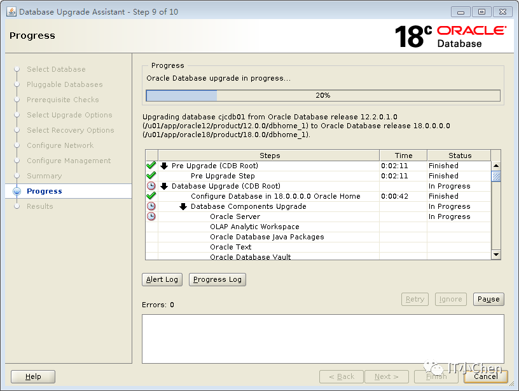Click the steps table scrollbar thumb
The width and height of the screenshot is (519, 391).
(x=496, y=176)
